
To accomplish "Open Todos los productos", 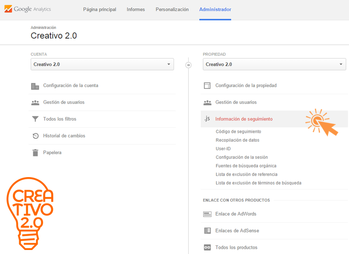I will tap(236, 247).
